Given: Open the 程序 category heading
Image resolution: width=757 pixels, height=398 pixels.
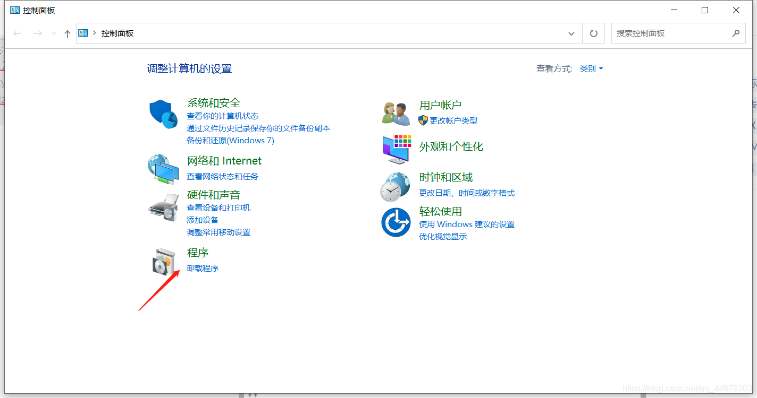Looking at the screenshot, I should click(x=198, y=253).
